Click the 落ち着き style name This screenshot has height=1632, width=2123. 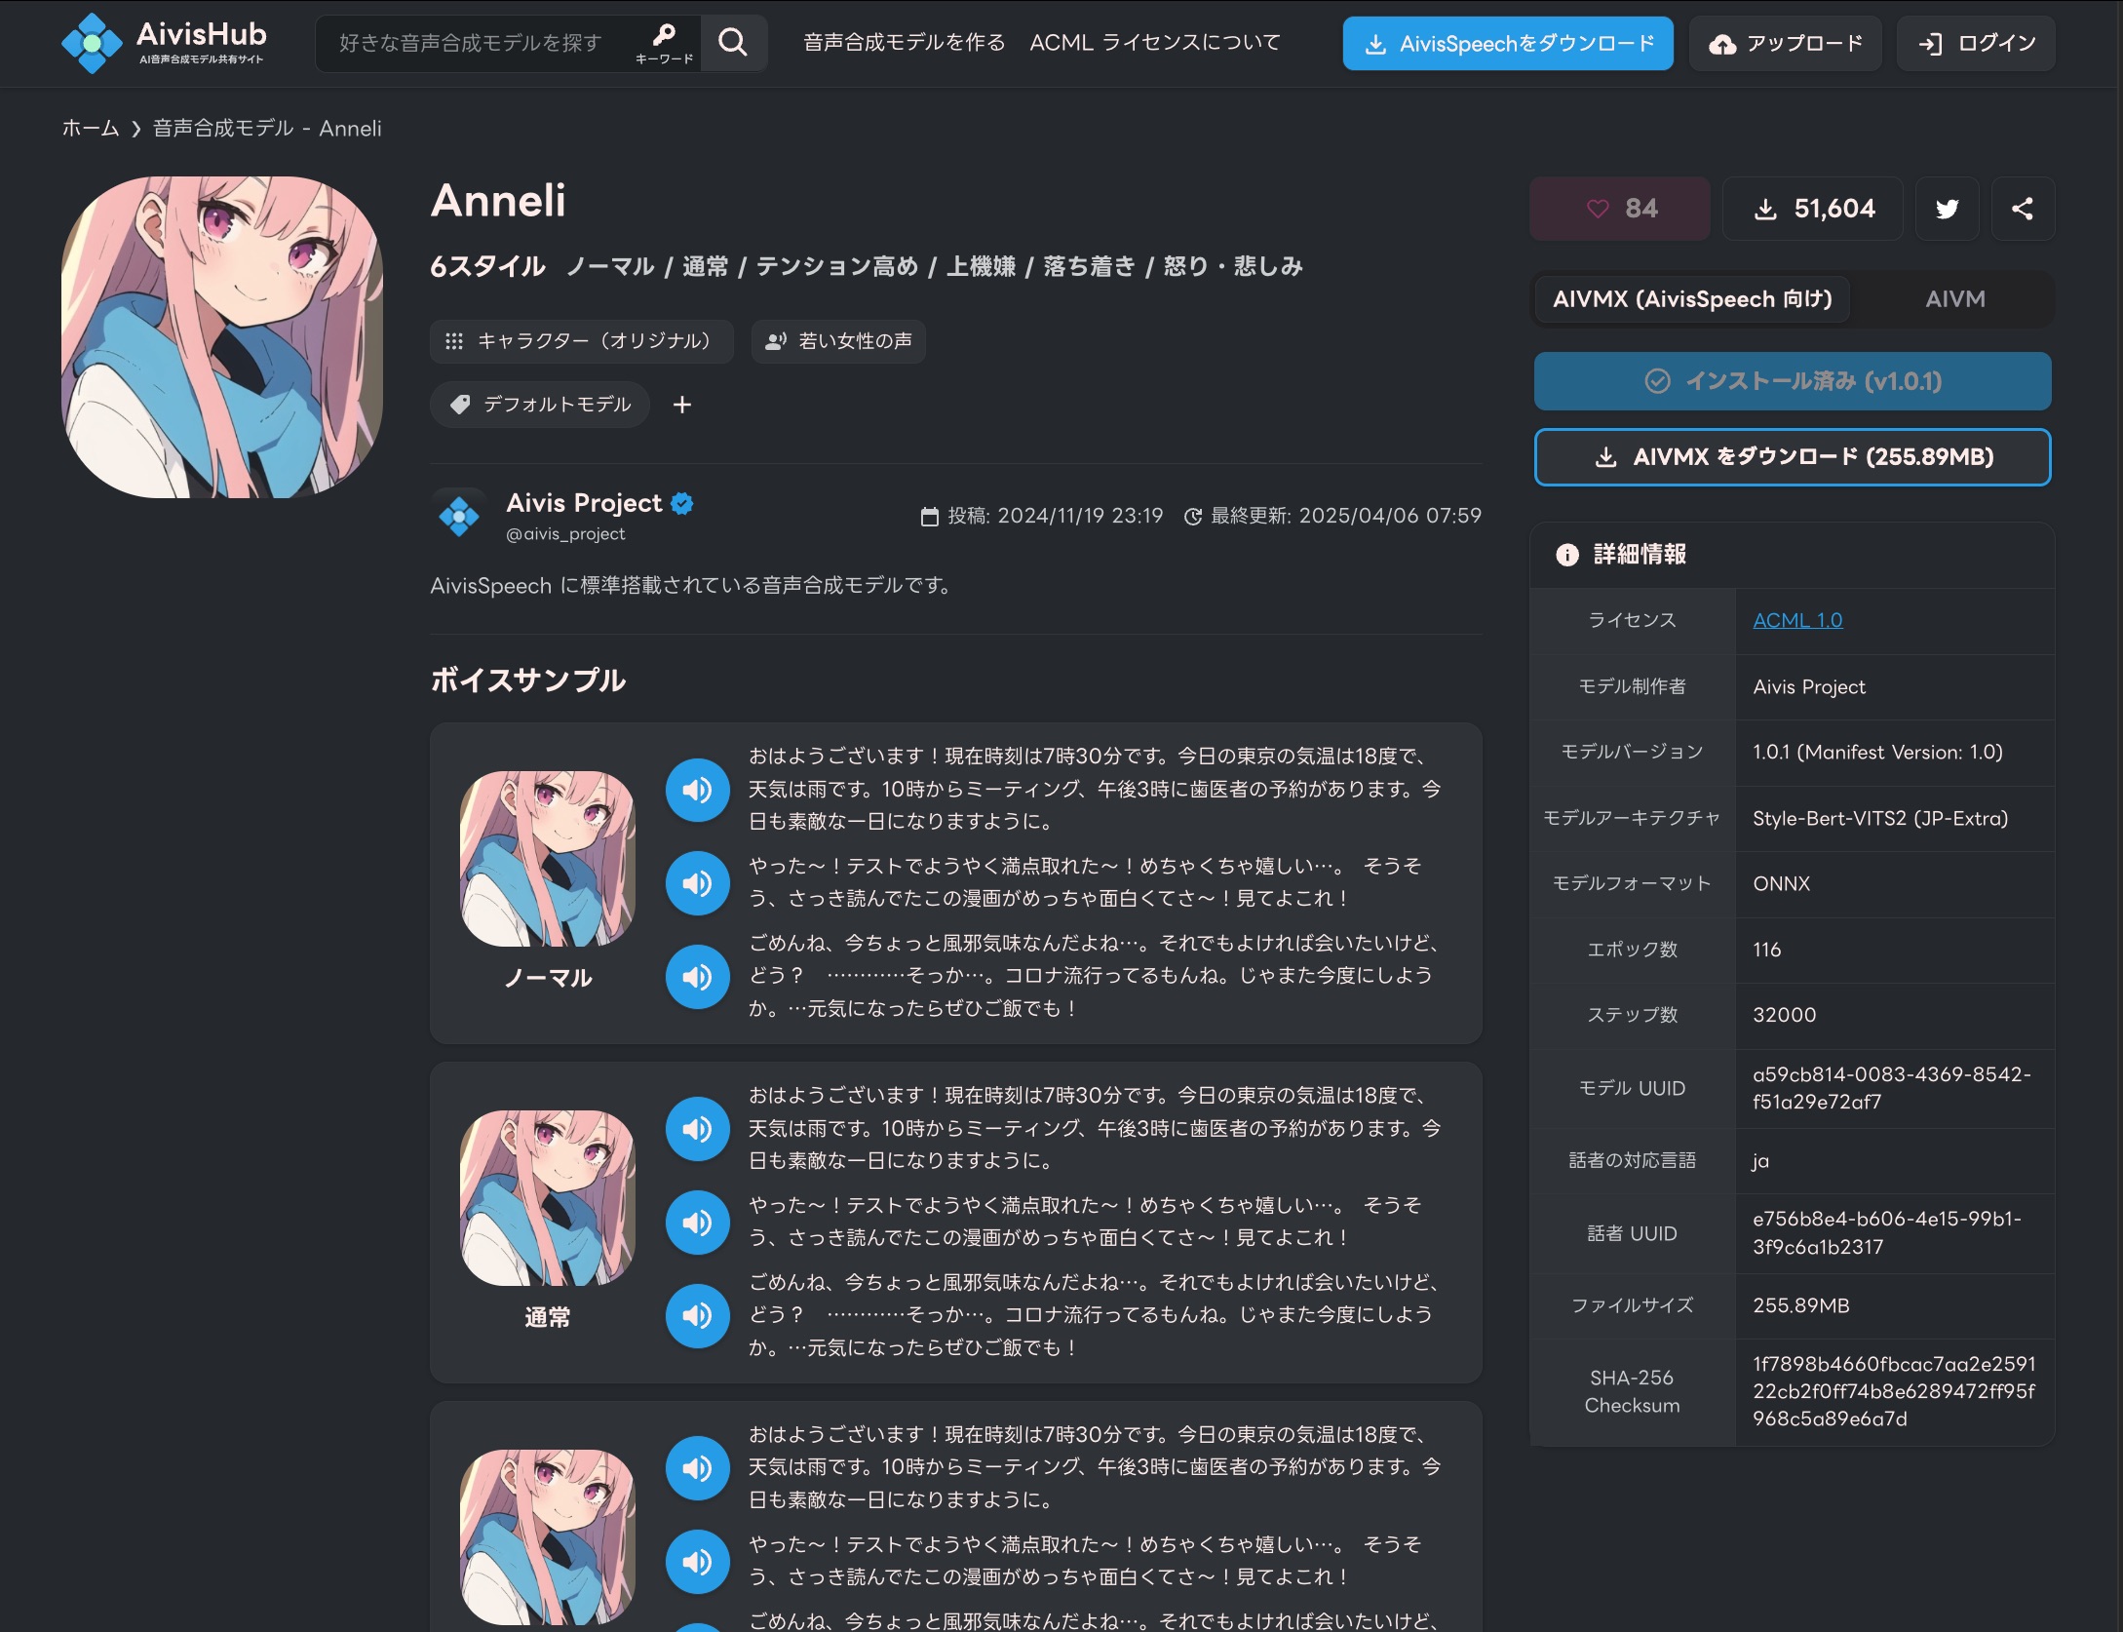pos(1090,266)
